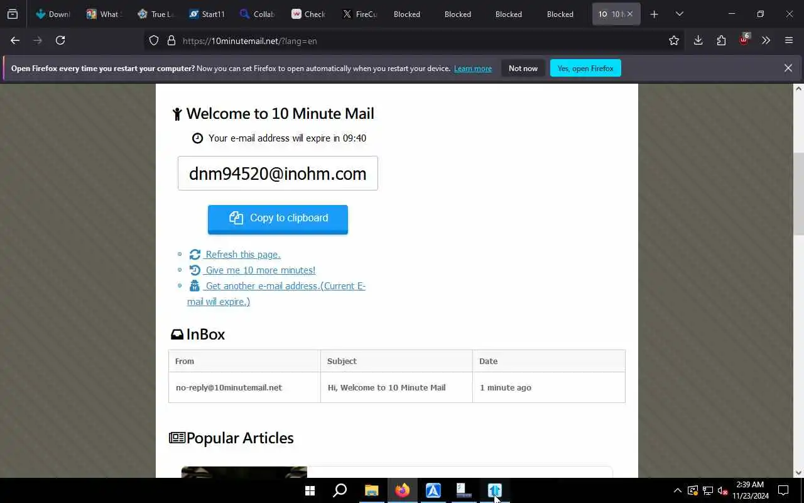The height and width of the screenshot is (503, 804).
Task: Choose Not now in notification bar
Action: point(523,68)
